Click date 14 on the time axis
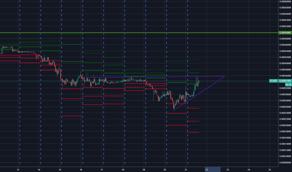Screen dimensions: 292x172 click(x=39, y=169)
